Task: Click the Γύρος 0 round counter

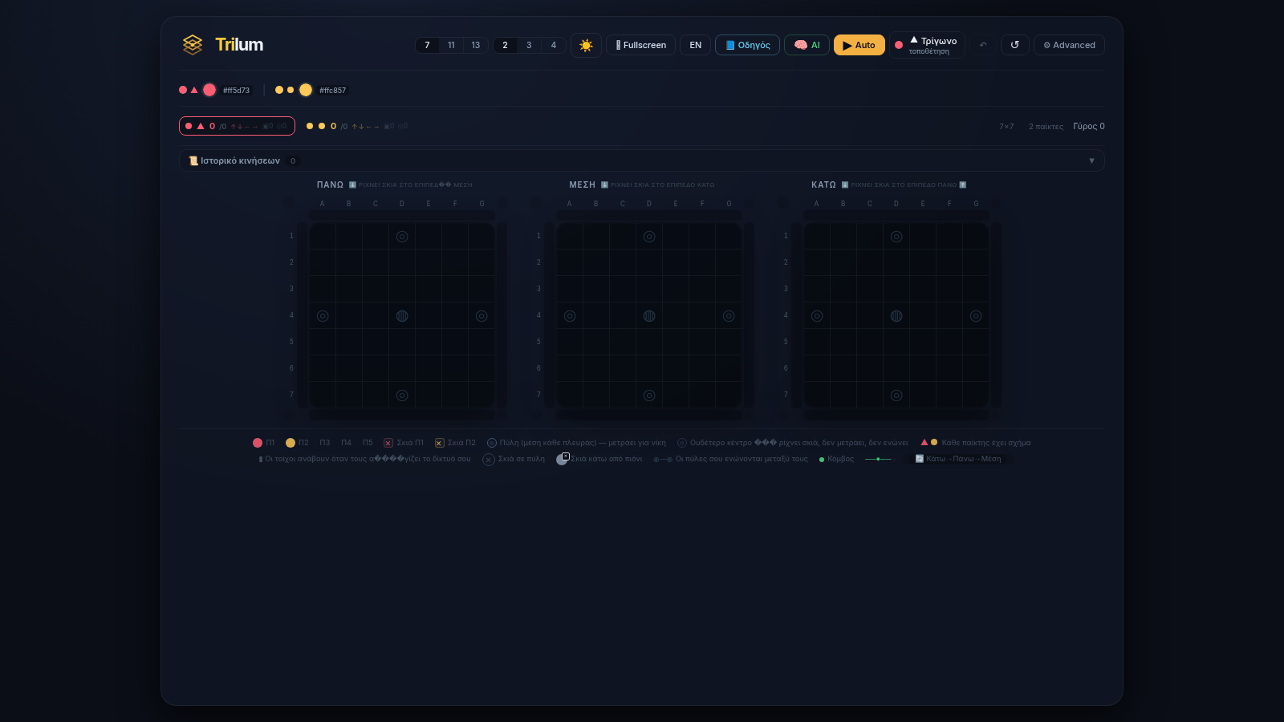Action: pyautogui.click(x=1089, y=126)
